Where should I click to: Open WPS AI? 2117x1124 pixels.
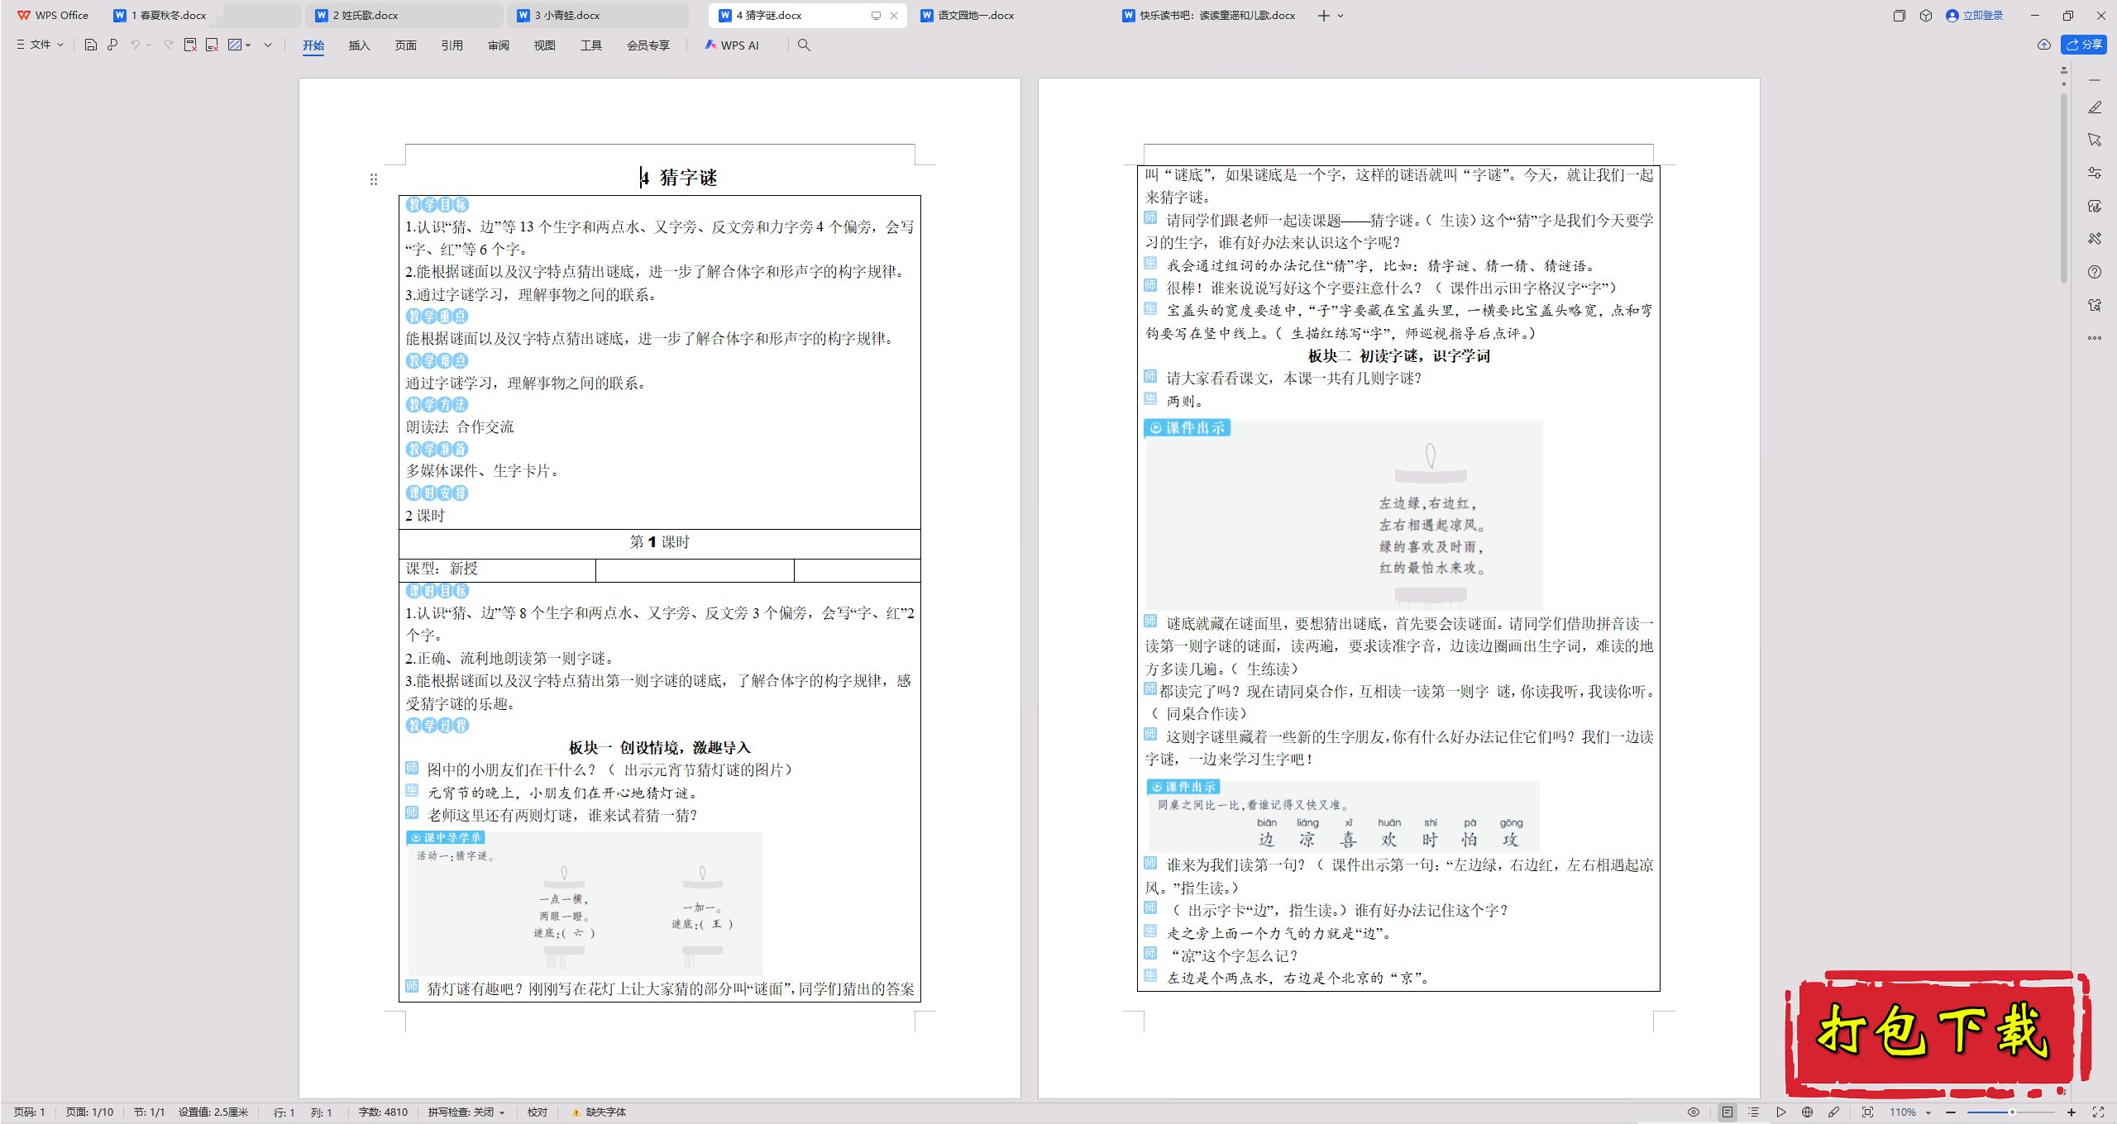(732, 45)
